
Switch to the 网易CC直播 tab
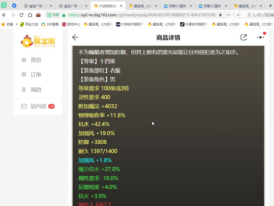(177, 5)
